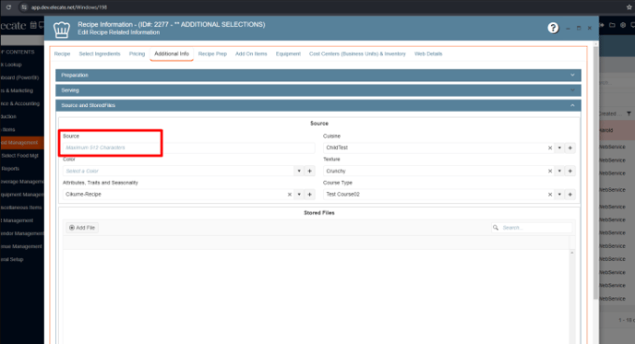Click the calendar icon beside ecate logo
The width and height of the screenshot is (635, 344).
click(33, 26)
